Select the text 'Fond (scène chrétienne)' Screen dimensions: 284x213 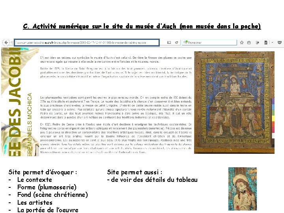pos(52,195)
